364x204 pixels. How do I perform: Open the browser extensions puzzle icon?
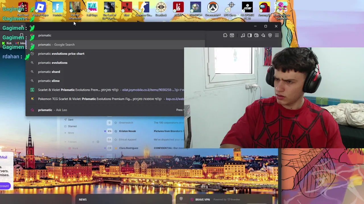(x=225, y=35)
